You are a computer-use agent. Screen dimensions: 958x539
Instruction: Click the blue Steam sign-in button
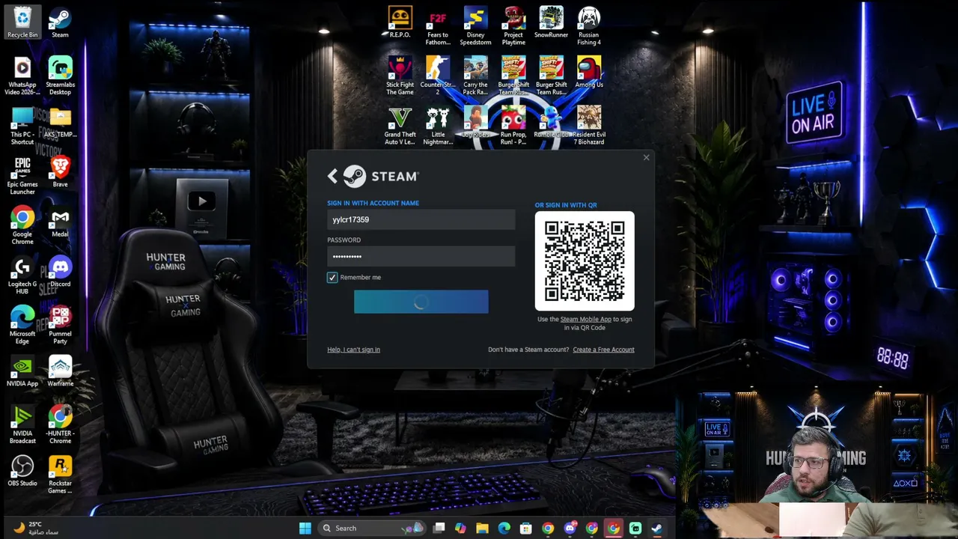click(x=421, y=302)
